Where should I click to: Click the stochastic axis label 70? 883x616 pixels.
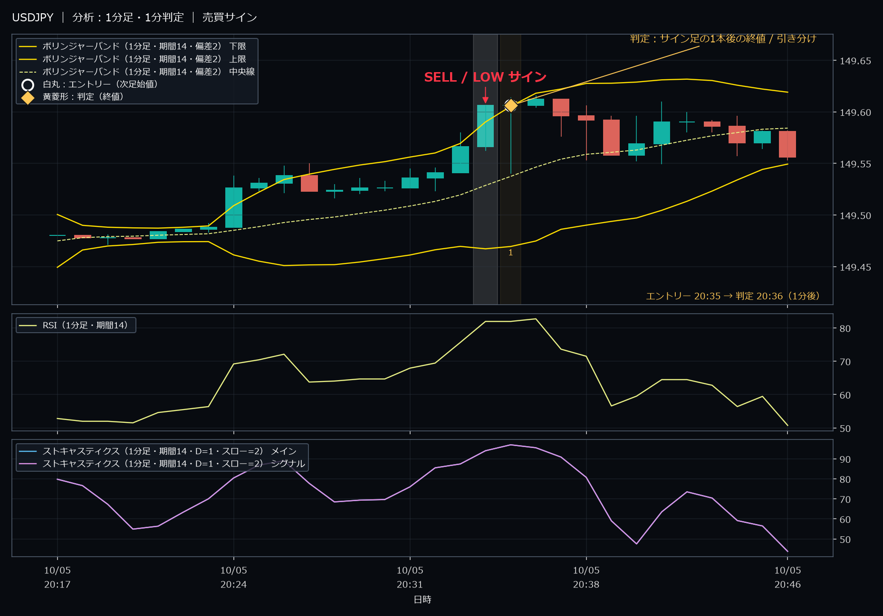[845, 499]
